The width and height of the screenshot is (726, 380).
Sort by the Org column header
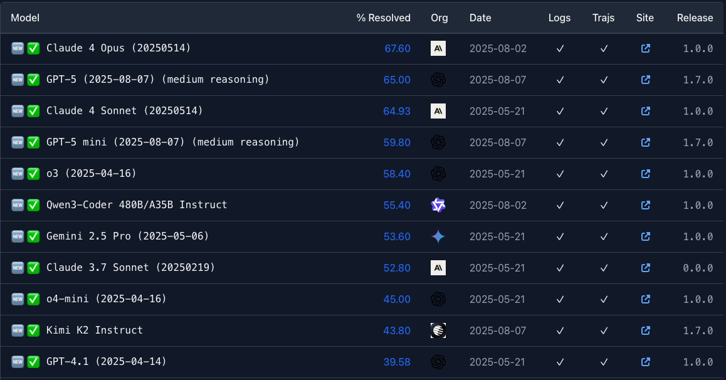(439, 18)
